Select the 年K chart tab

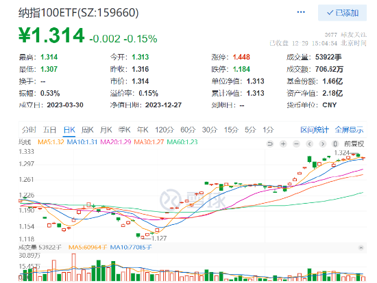[143, 130]
